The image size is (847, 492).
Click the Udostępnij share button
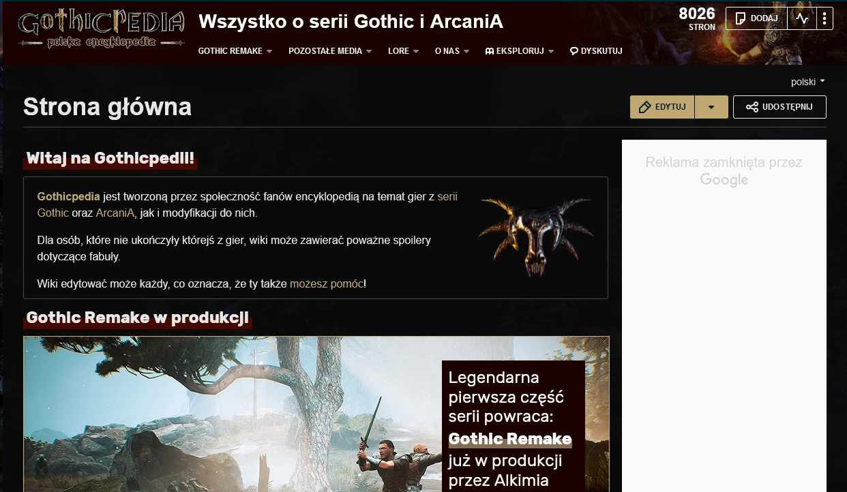tap(779, 107)
